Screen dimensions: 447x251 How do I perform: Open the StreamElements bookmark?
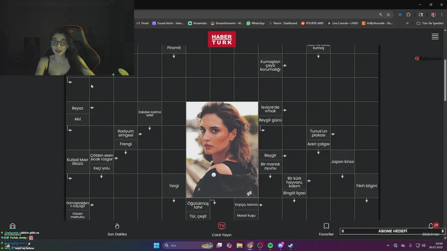(x=227, y=23)
